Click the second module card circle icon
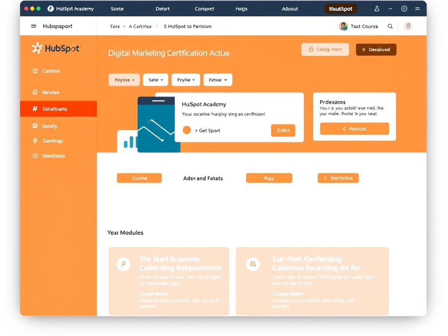This screenshot has width=448, height=336. [x=253, y=264]
